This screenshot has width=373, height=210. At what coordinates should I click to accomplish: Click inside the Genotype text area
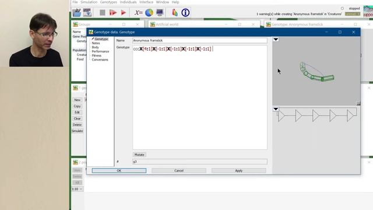[x=200, y=97]
